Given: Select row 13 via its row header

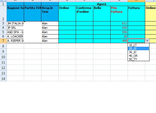Looking at the screenshot, I should (3, 73).
